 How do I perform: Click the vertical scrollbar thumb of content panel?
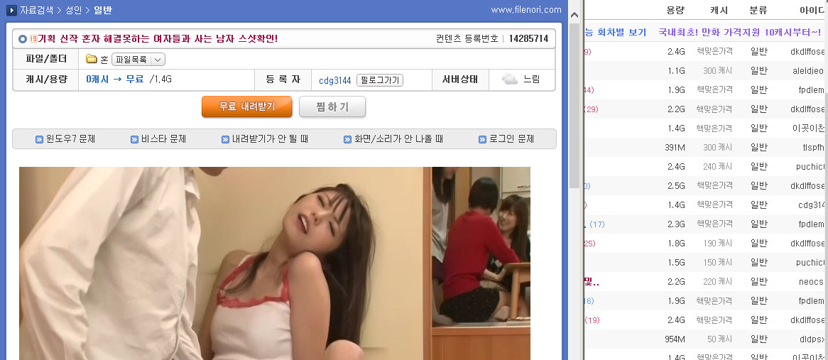point(574,105)
